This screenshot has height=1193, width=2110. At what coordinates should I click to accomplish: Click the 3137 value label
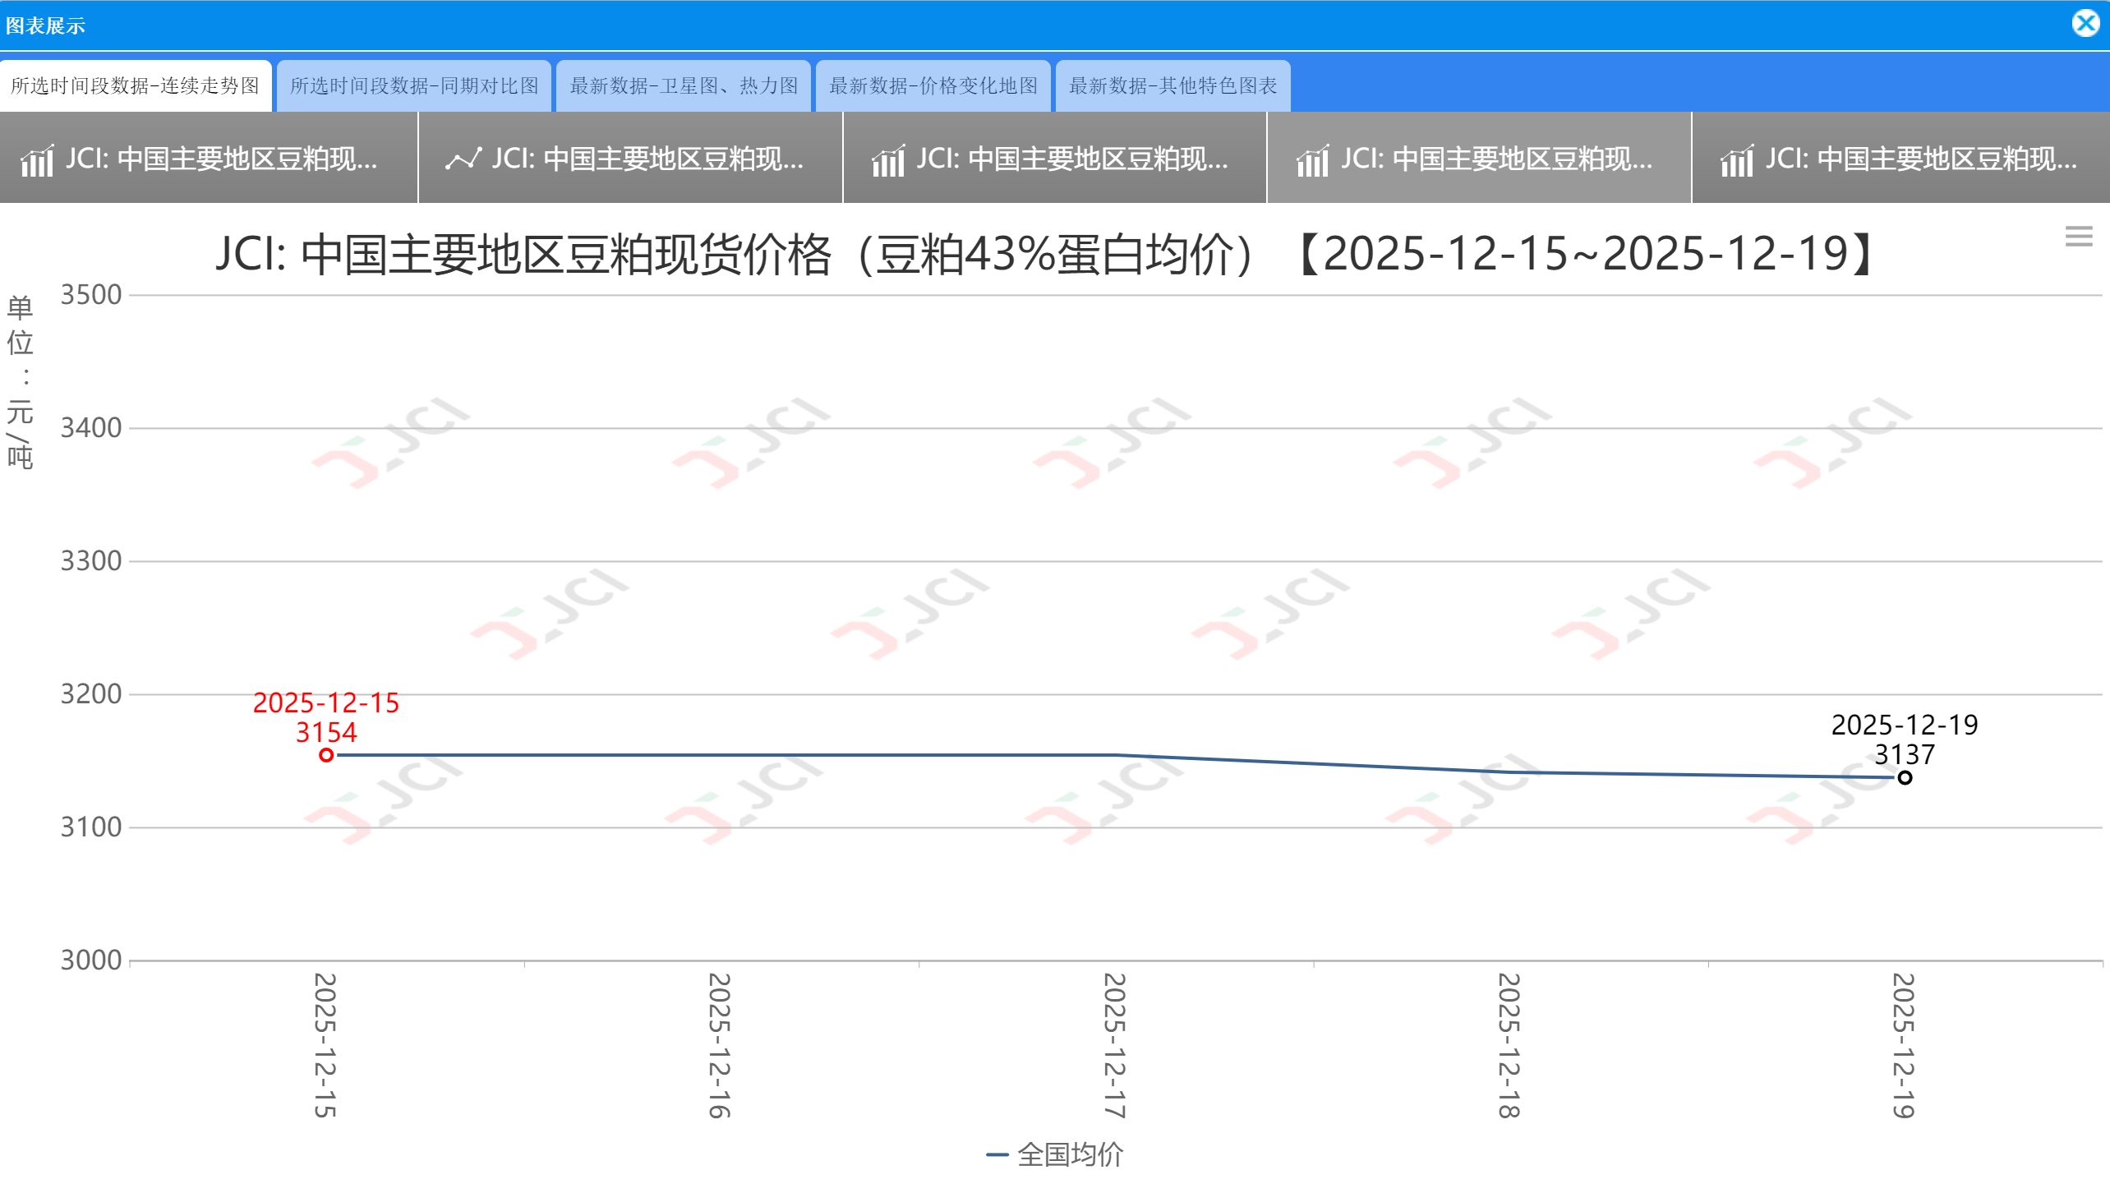(x=1905, y=754)
